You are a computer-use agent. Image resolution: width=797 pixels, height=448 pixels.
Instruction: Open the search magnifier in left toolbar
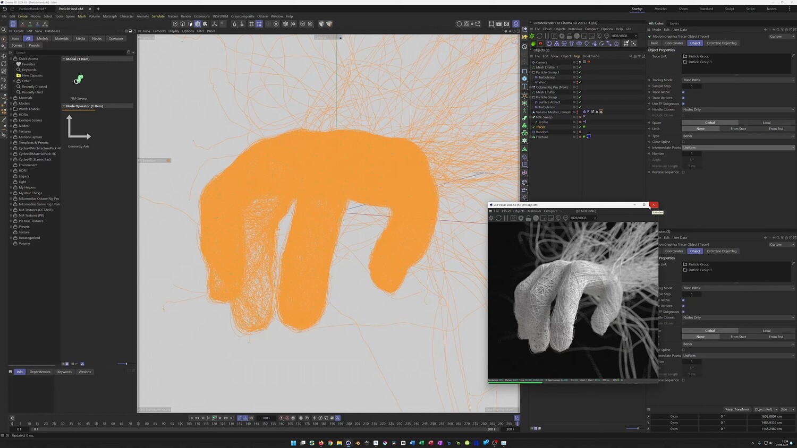[x=4, y=30]
